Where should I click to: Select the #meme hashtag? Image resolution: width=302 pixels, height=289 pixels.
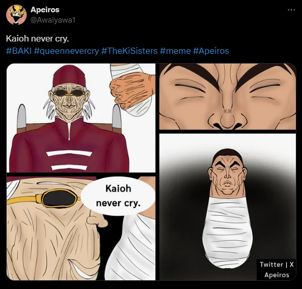point(175,51)
